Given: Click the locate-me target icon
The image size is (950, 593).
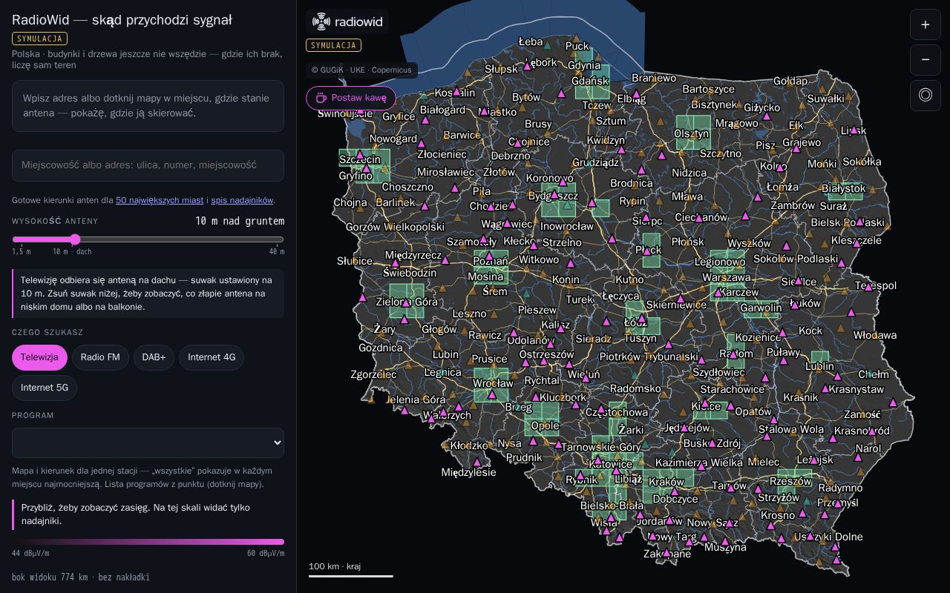Looking at the screenshot, I should click(925, 95).
